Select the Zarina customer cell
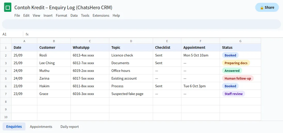Screen dimensions: 283x133 tap(54, 78)
